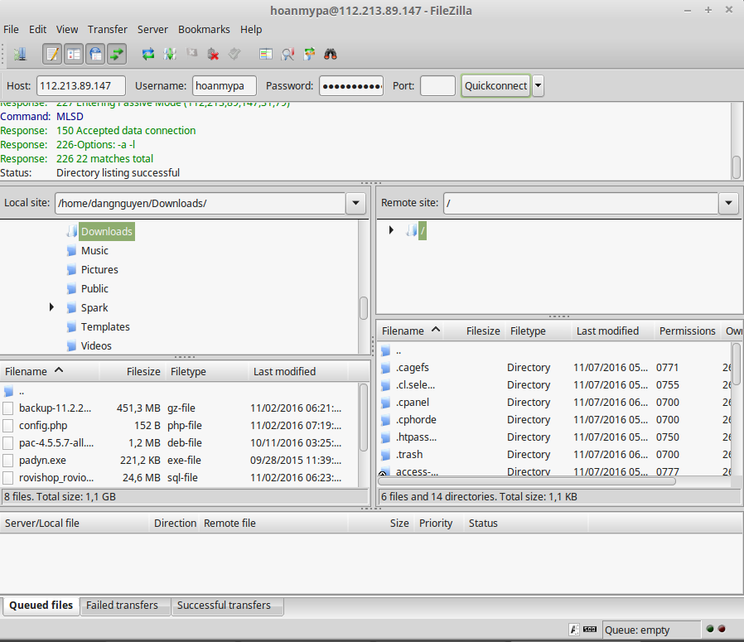Select the Pictures folder in local tree
Screen dimensions: 744x642
(x=99, y=269)
